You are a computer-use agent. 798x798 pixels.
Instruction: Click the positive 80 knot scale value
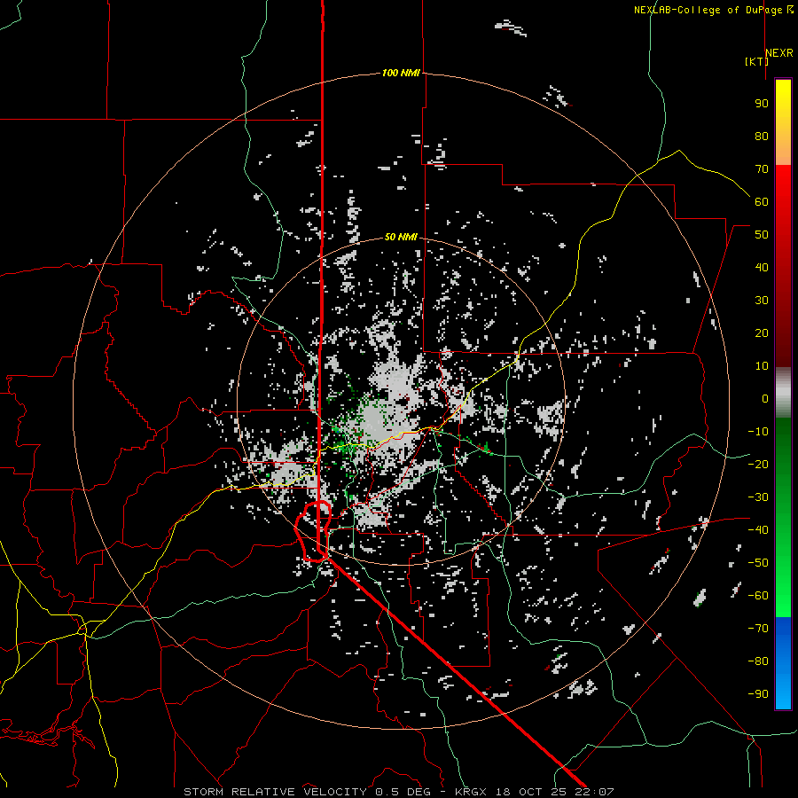click(x=762, y=136)
